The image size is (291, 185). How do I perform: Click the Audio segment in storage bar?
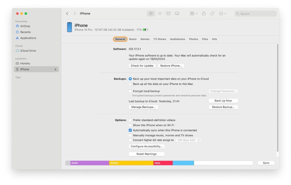point(90,163)
